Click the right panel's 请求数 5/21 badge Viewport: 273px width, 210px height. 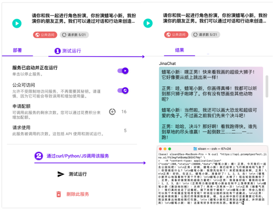[206, 35]
